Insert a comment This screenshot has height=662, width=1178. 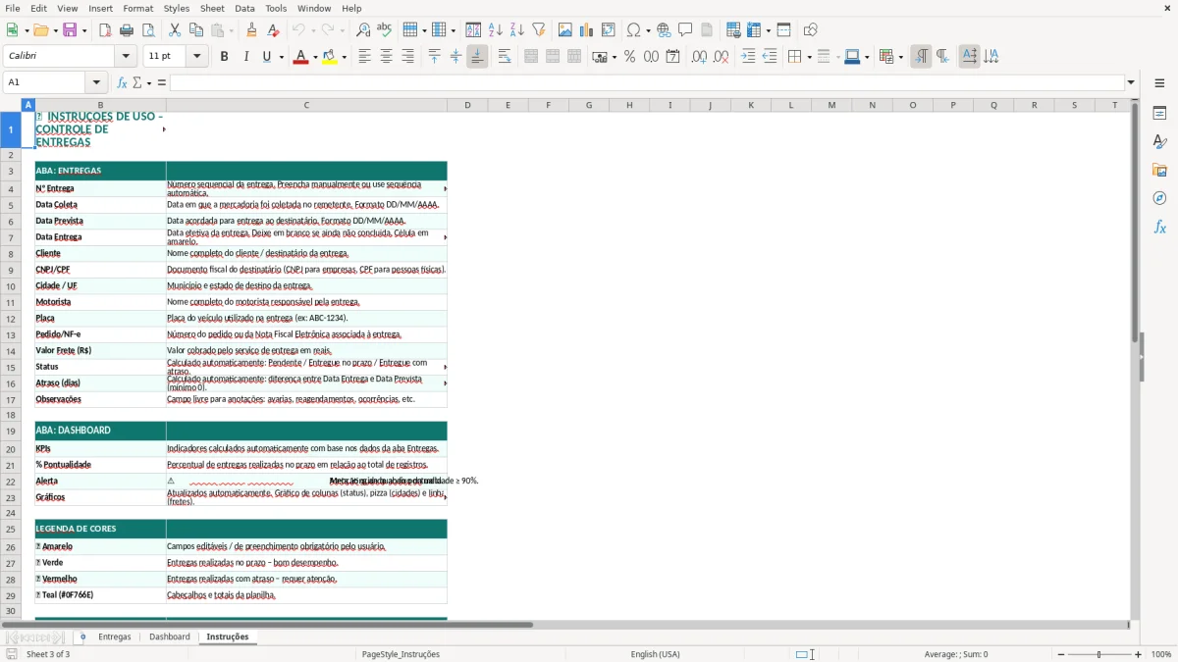pyautogui.click(x=685, y=30)
